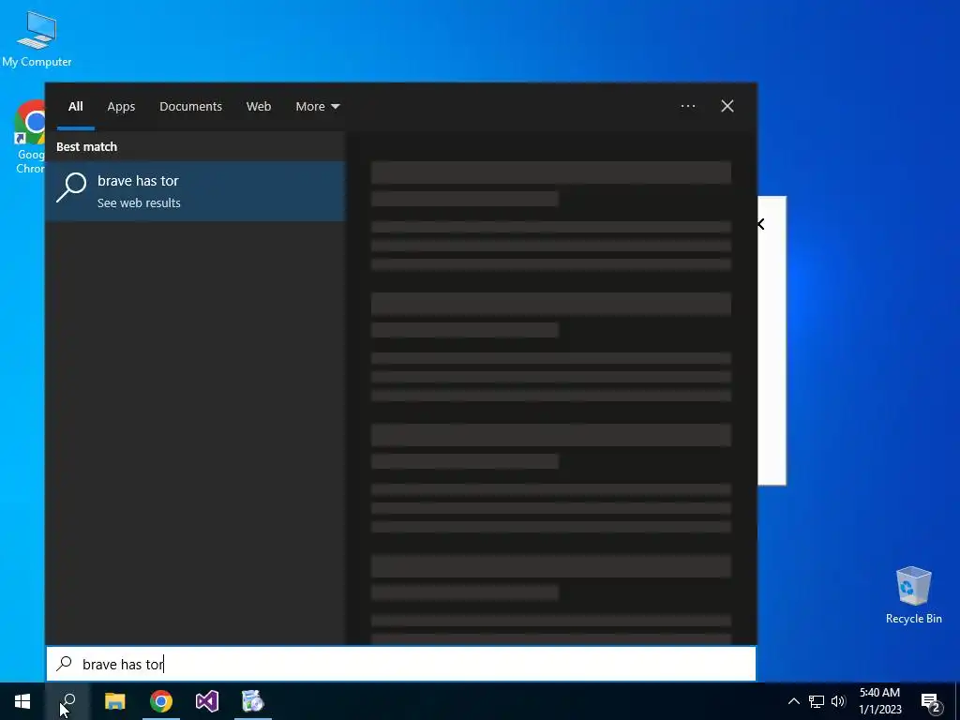Select the Recycle Bin desktop icon

coord(913,595)
